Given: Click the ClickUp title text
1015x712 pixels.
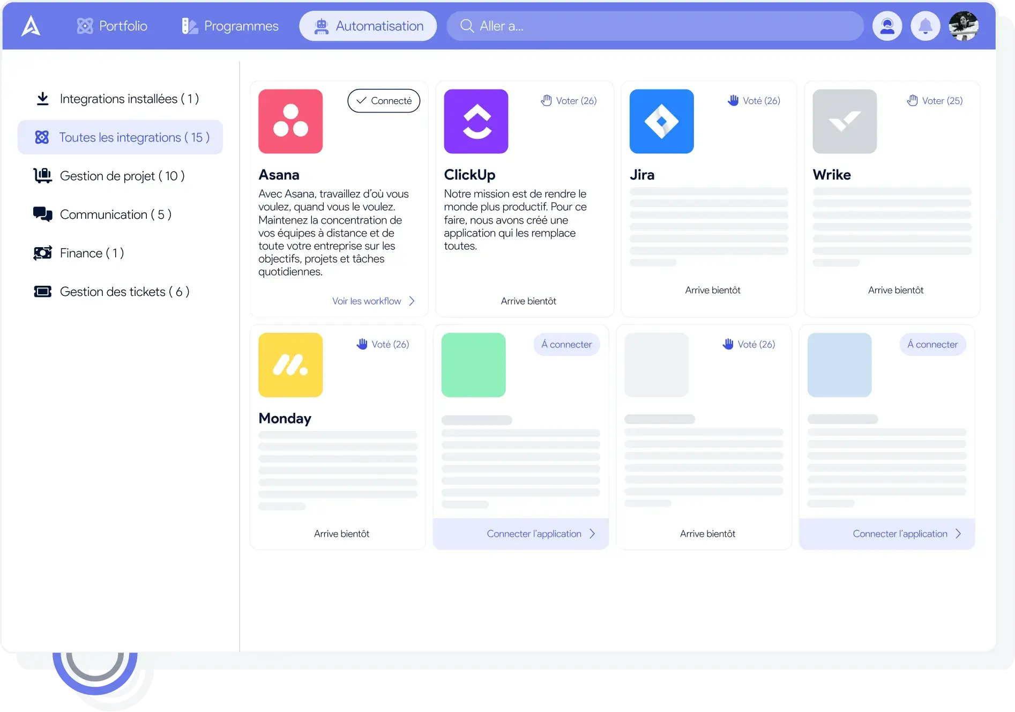Looking at the screenshot, I should [x=469, y=175].
